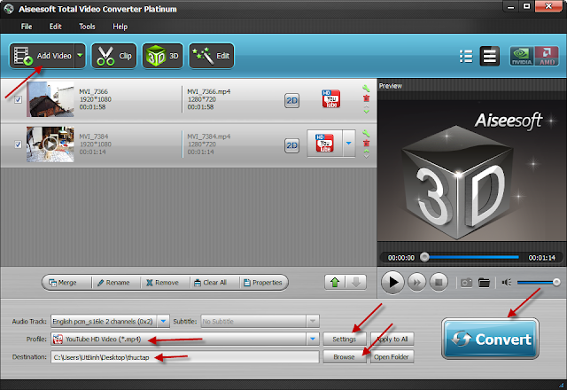Open the Profile dropdown arrow
The width and height of the screenshot is (567, 390).
tap(313, 339)
